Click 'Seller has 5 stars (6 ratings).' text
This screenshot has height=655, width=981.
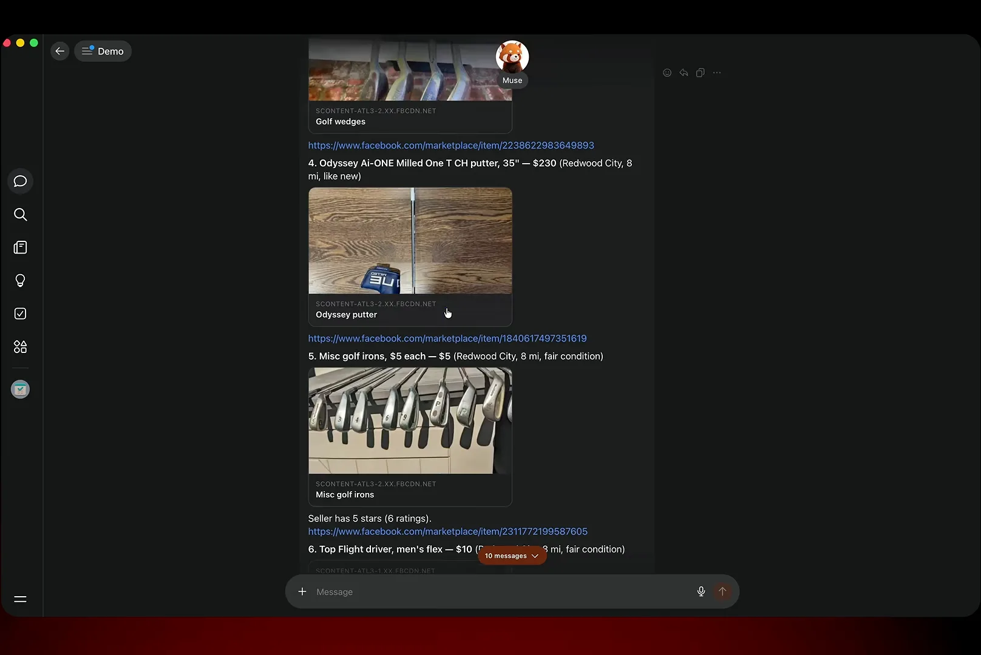(370, 519)
